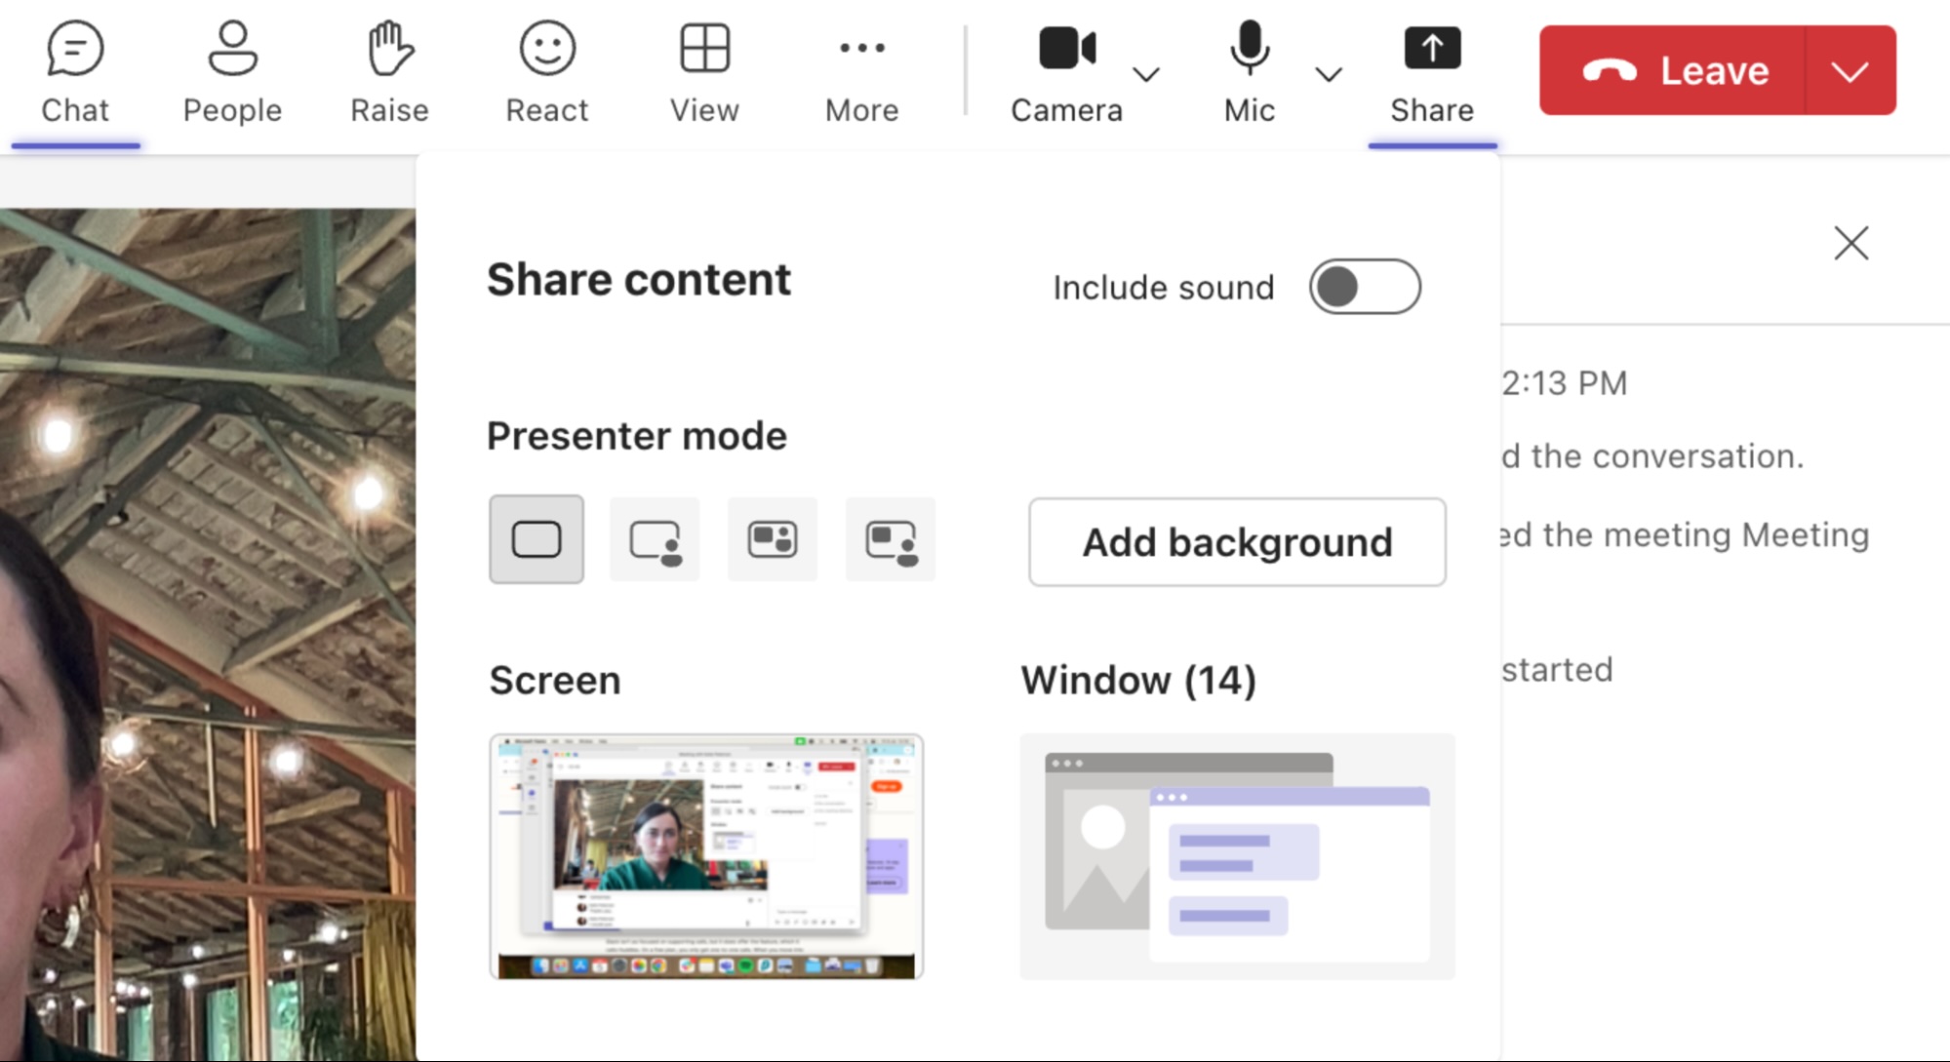Click the 'Window (14)' heading

(x=1138, y=681)
